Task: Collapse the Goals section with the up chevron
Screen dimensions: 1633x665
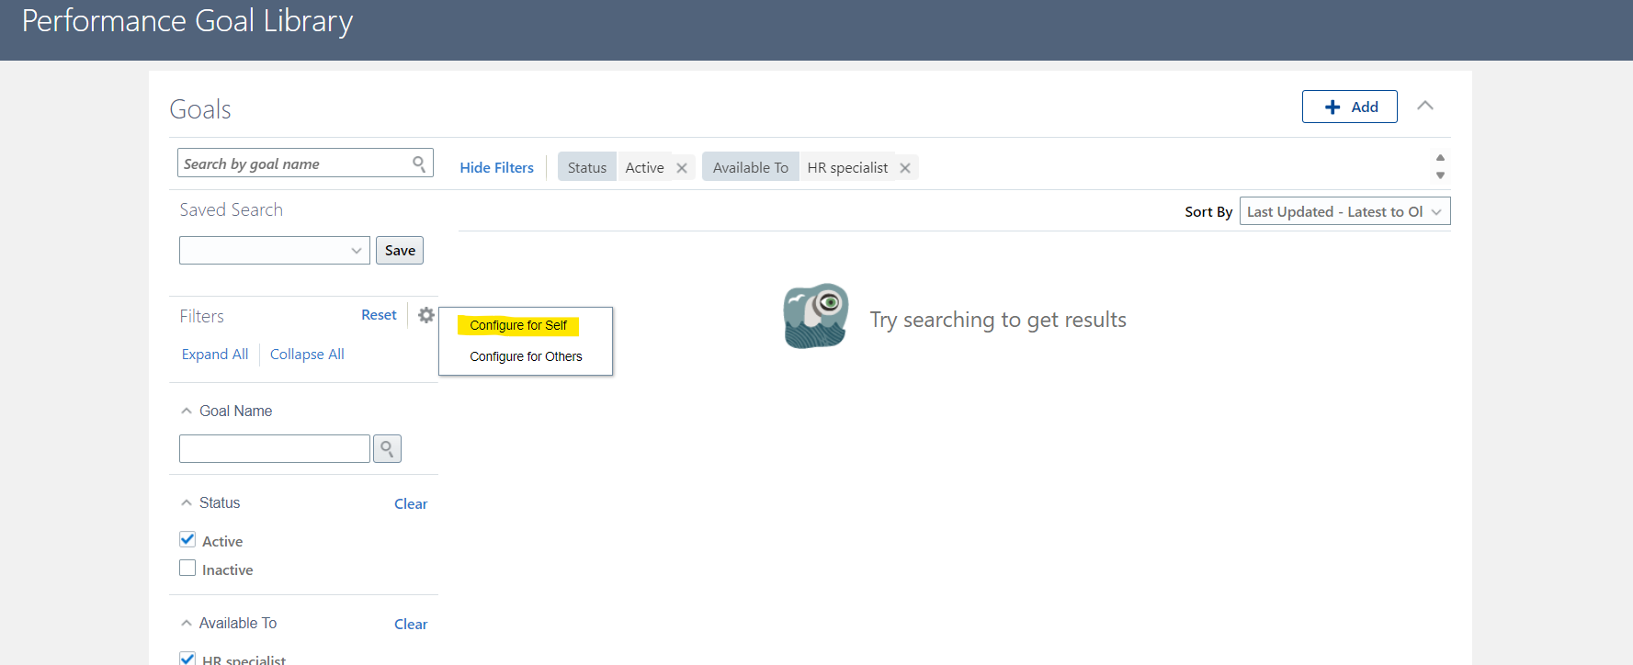Action: 1425,106
